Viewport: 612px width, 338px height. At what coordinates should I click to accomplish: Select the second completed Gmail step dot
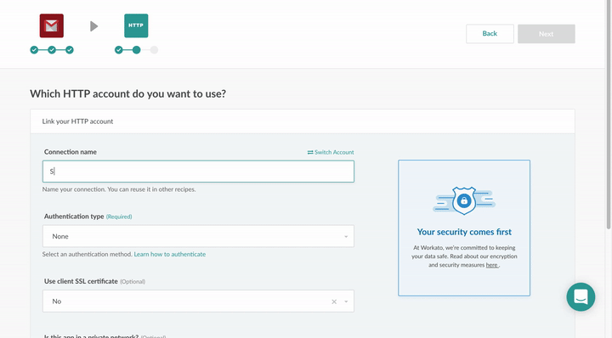52,50
